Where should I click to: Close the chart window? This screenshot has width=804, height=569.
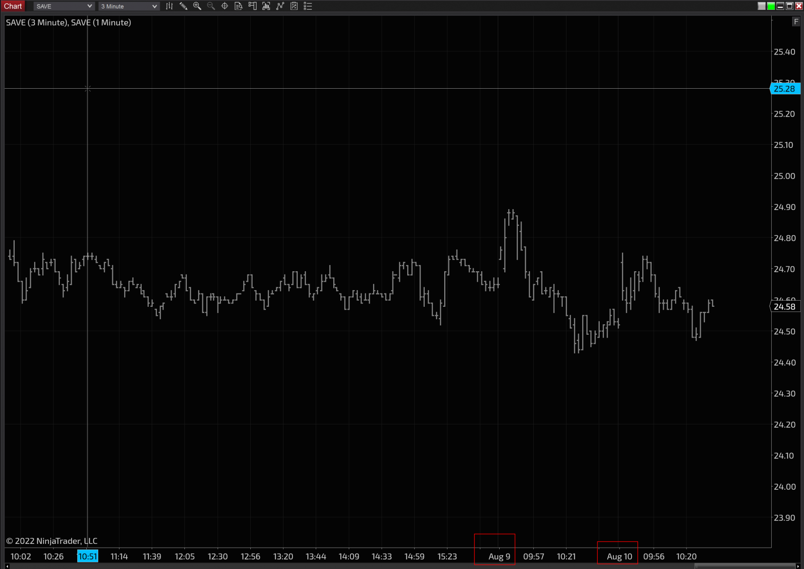(799, 6)
